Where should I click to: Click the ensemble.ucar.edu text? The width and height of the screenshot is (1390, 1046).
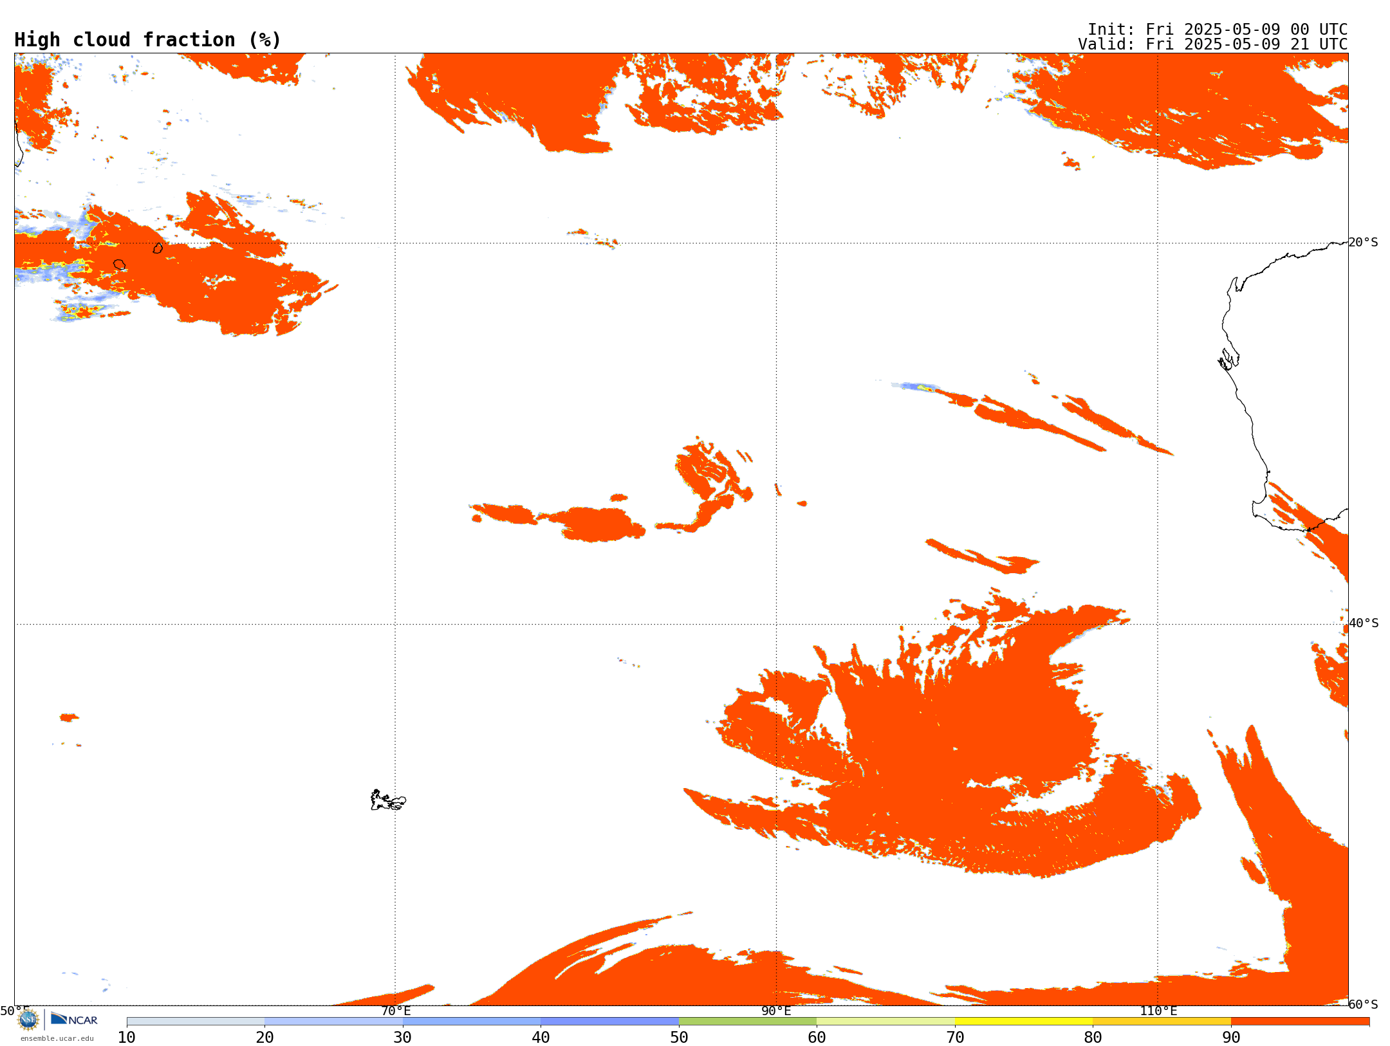[x=57, y=1038]
